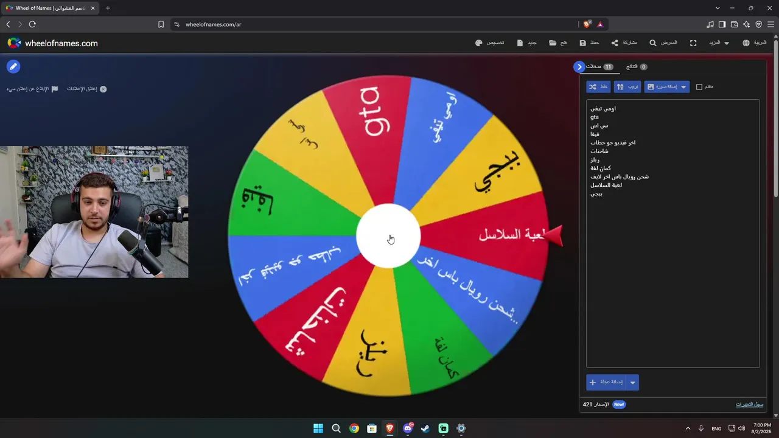779x438 pixels.
Task: Switch to the entries tab showing 11
Action: [x=599, y=67]
